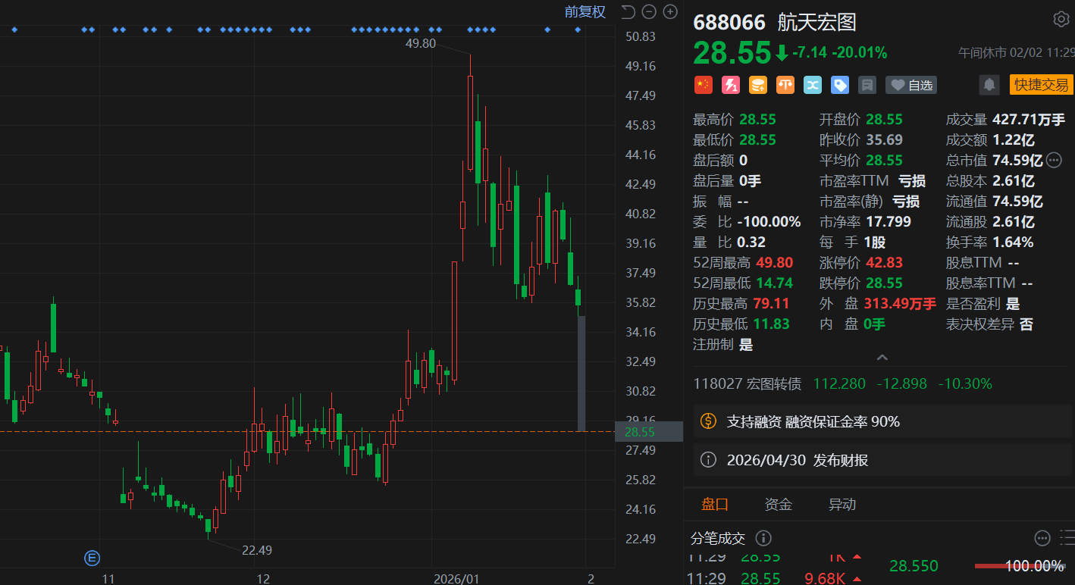
Task: Click the 22.49 low price label
Action: point(257,550)
